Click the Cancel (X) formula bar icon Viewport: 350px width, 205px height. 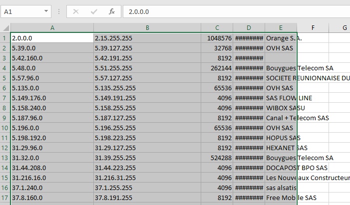(x=76, y=11)
